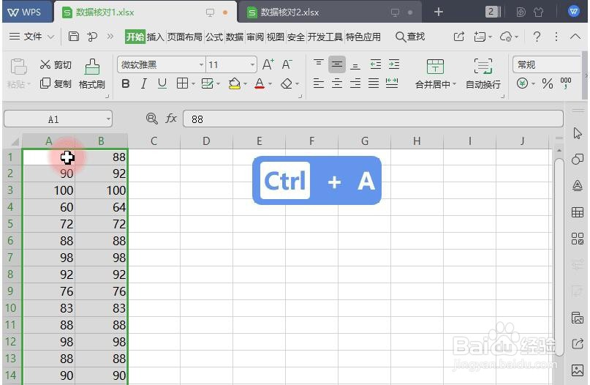Image resolution: width=590 pixels, height=385 pixels.
Task: Align text left
Action: coord(318,83)
